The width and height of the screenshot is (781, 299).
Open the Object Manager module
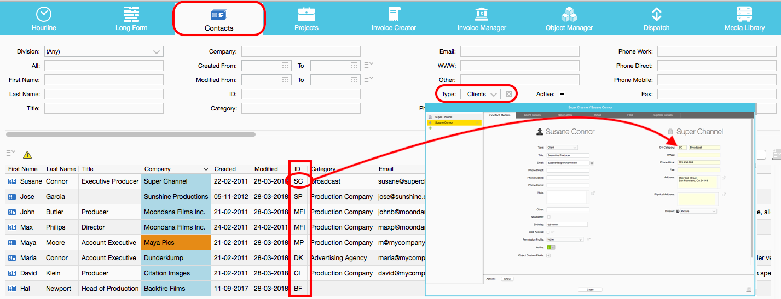click(x=569, y=18)
